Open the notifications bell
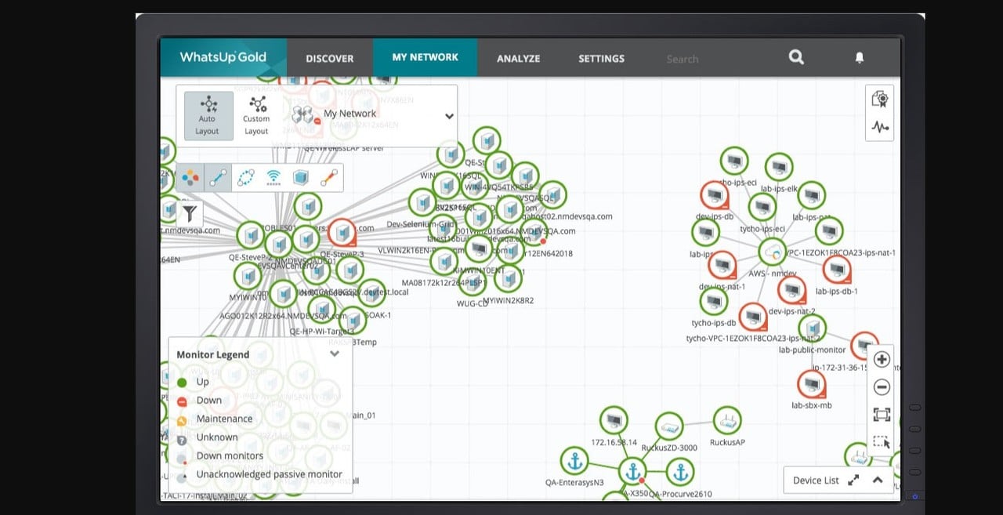Viewport: 1003px width, 515px height. click(860, 57)
